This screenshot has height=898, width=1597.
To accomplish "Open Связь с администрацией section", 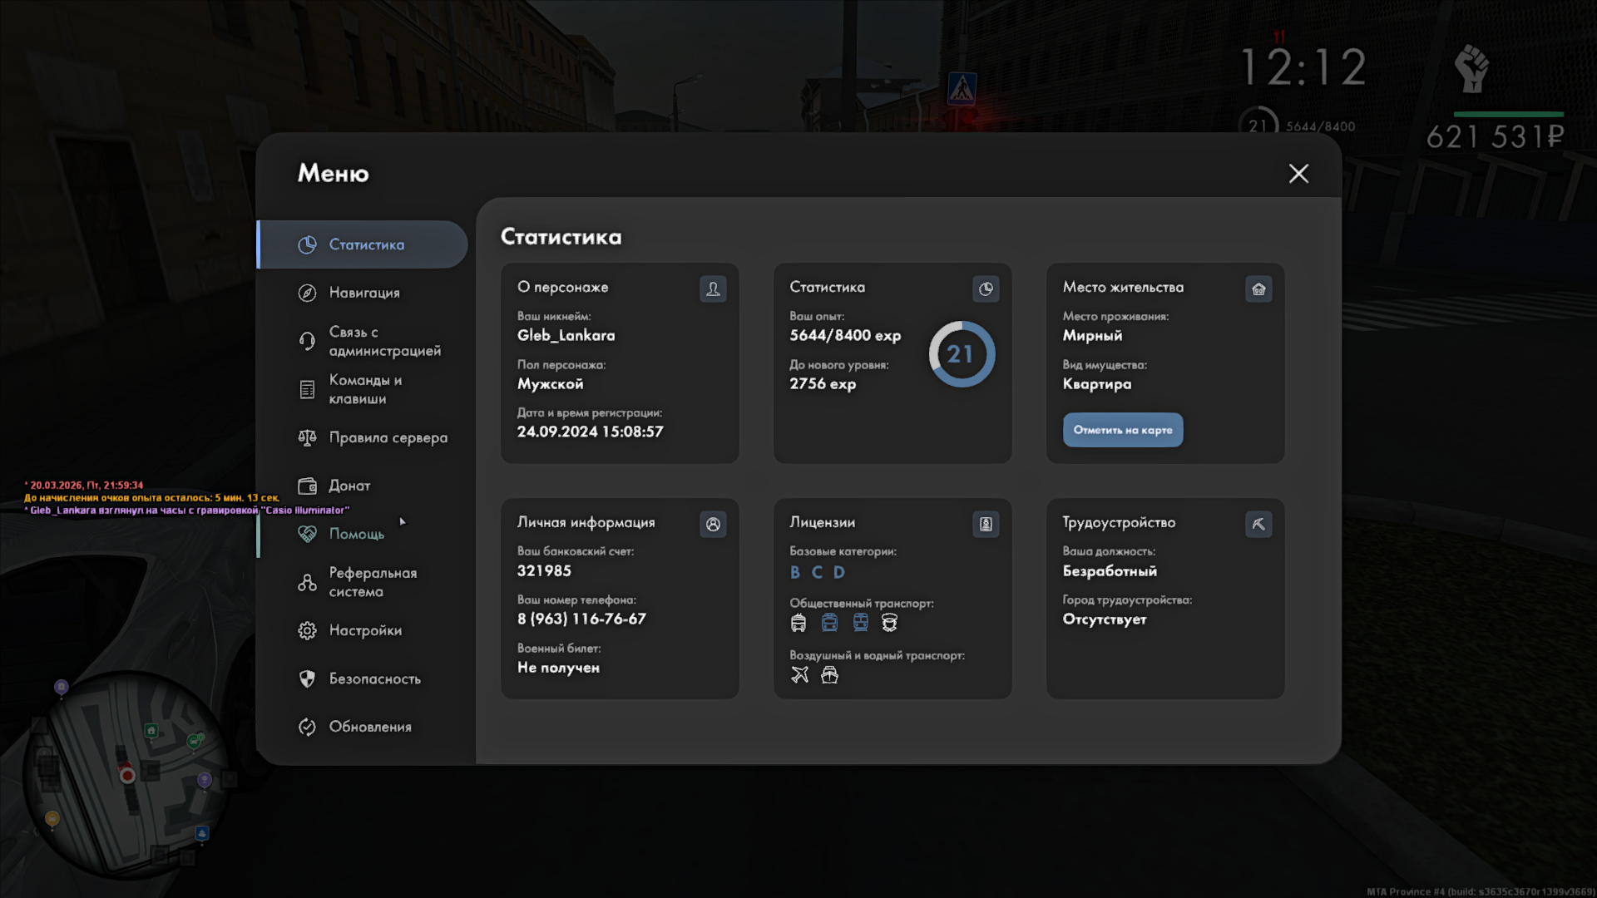I will click(383, 341).
